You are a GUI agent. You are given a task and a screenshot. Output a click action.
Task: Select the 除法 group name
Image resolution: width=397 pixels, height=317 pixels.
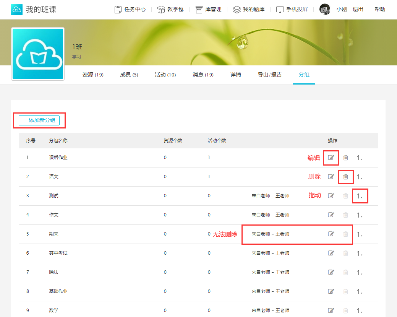(53, 272)
